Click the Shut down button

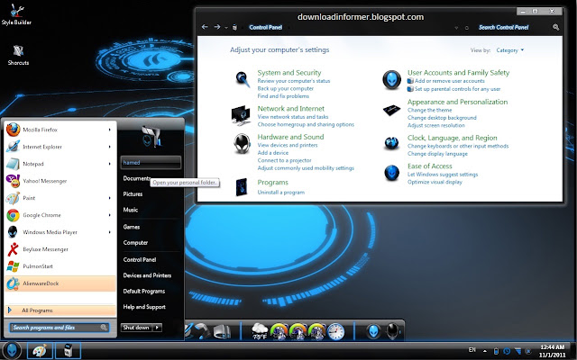[136, 328]
